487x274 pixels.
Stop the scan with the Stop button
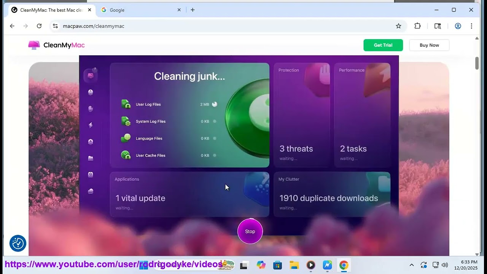250,231
